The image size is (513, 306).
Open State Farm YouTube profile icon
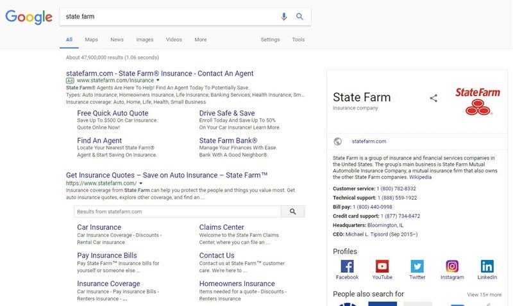(382, 266)
